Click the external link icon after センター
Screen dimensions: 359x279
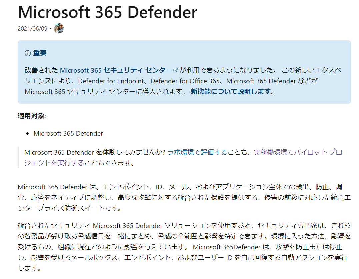[x=176, y=70]
